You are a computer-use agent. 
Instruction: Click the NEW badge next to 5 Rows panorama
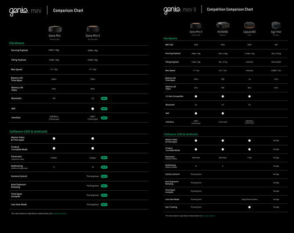[x=104, y=157]
